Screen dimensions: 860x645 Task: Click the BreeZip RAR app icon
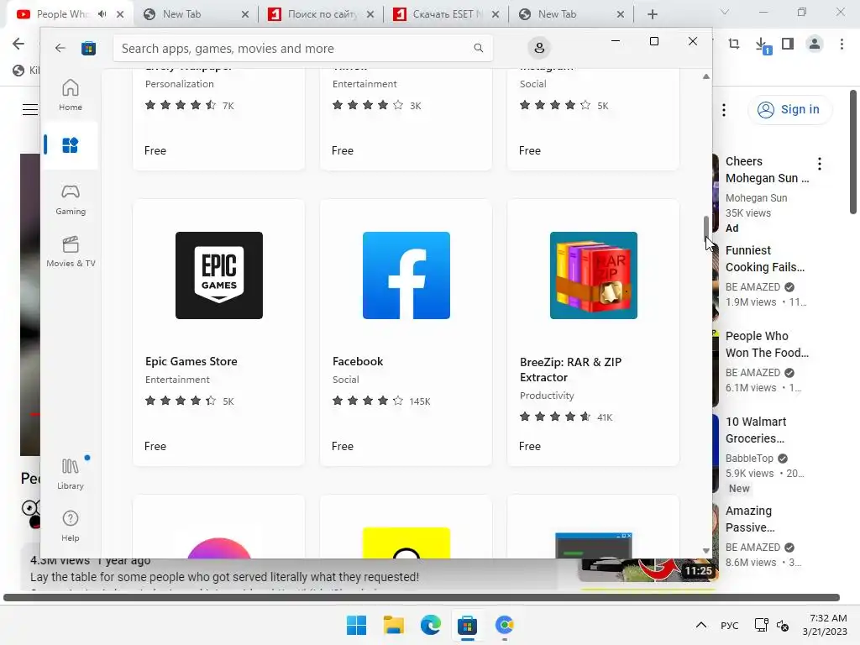pos(594,275)
